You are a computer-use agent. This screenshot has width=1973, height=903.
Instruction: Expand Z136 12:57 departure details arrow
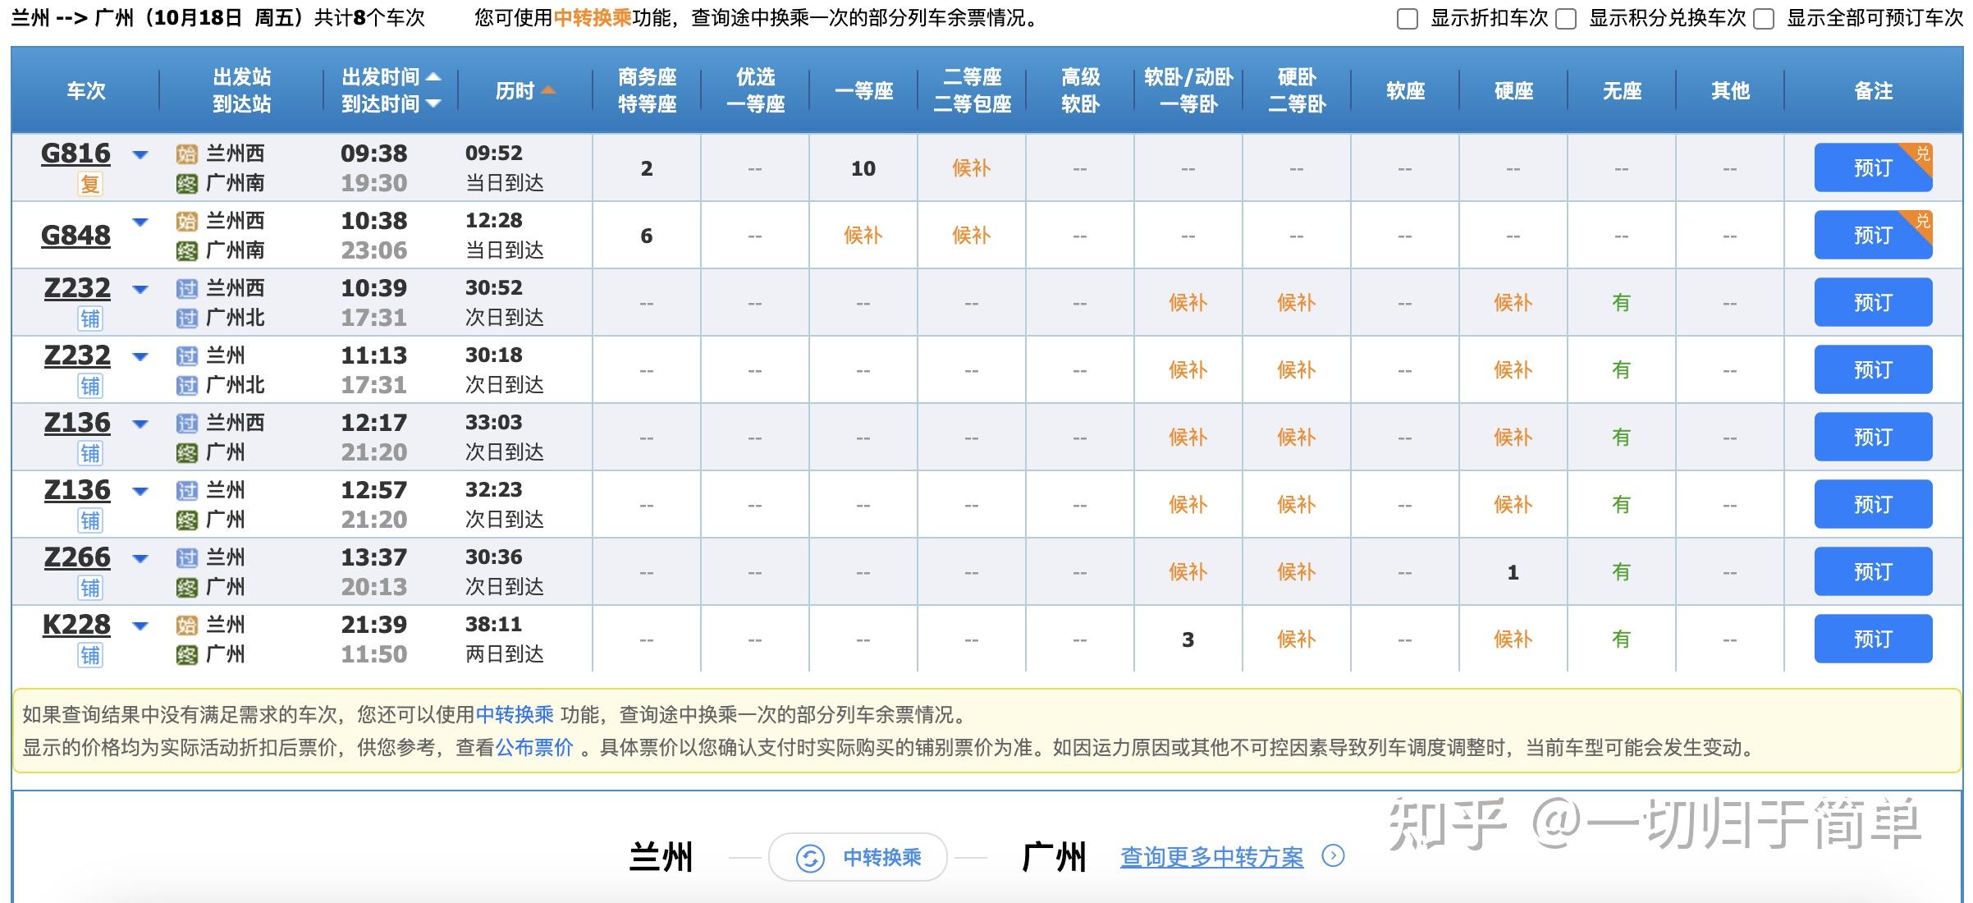pos(140,491)
